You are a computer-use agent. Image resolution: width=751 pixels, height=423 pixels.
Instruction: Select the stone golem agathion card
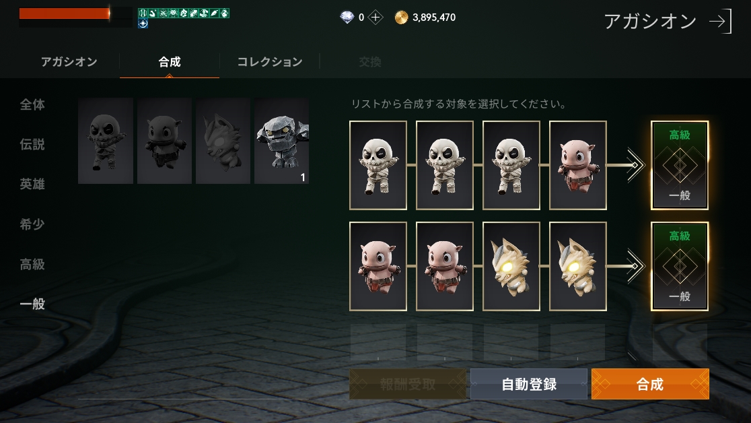tap(281, 141)
